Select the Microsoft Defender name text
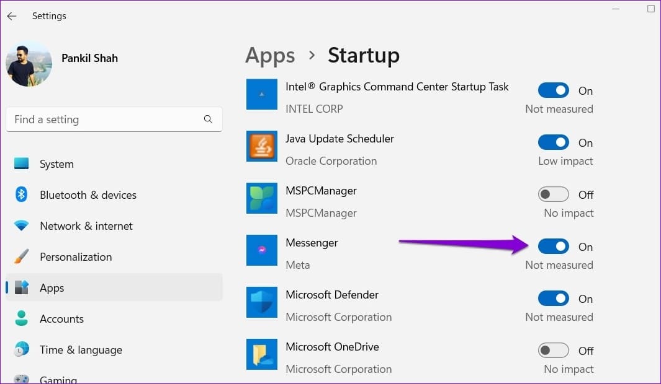This screenshot has width=661, height=384. [x=332, y=295]
